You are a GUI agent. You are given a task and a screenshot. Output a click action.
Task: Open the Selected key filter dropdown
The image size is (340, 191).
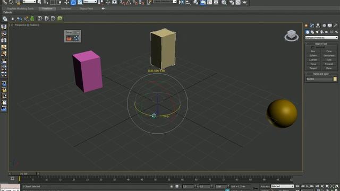[282, 186]
